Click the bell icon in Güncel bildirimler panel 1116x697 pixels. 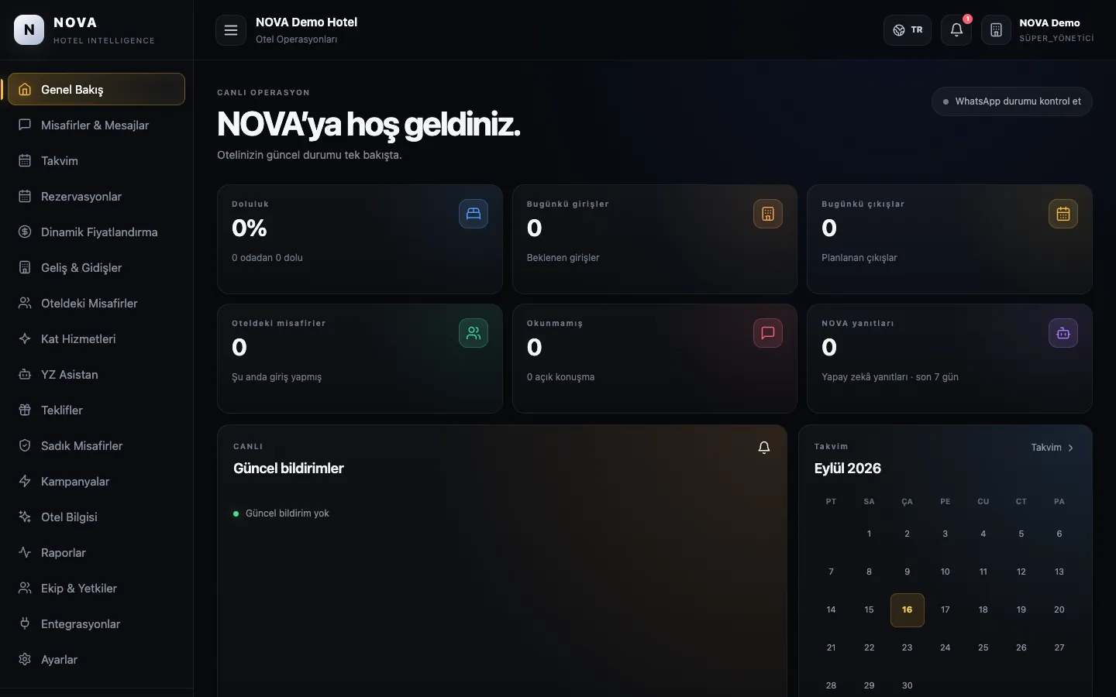pos(764,448)
